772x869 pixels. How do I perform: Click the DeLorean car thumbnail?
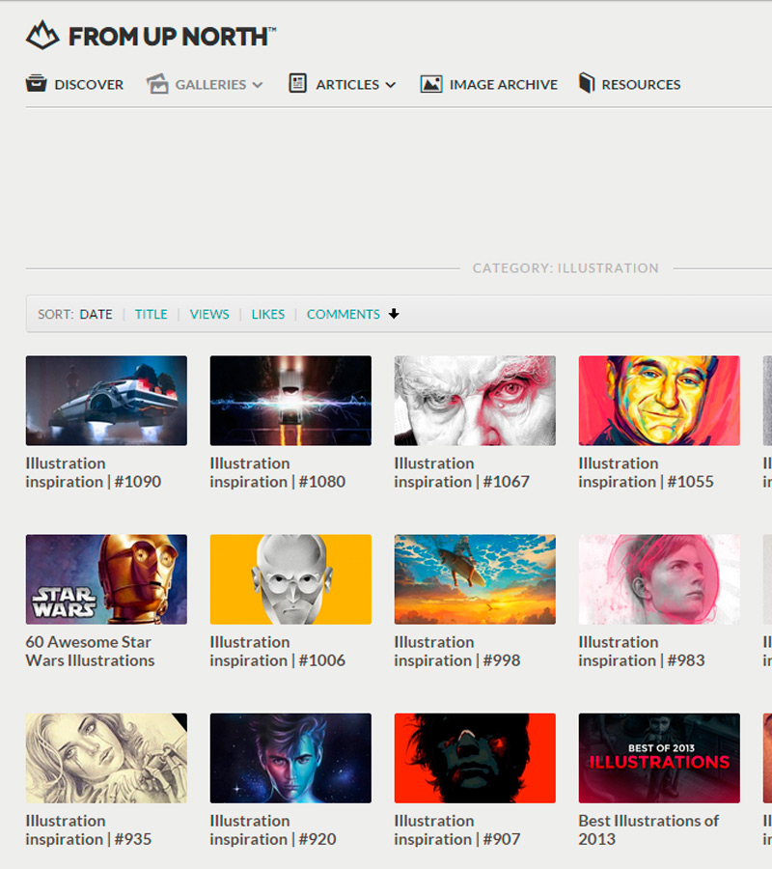(106, 400)
